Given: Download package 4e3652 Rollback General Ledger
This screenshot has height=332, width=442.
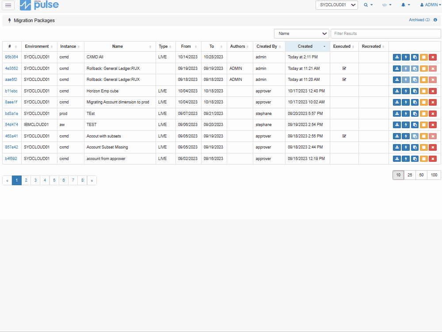Looking at the screenshot, I should click(396, 69).
